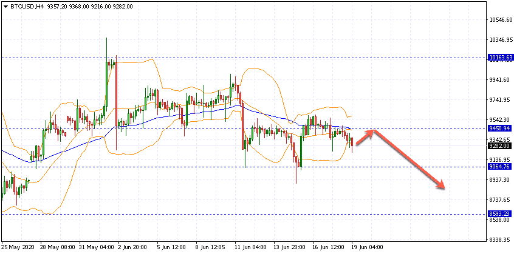Click the 9741.95 price axis value

tap(501, 99)
